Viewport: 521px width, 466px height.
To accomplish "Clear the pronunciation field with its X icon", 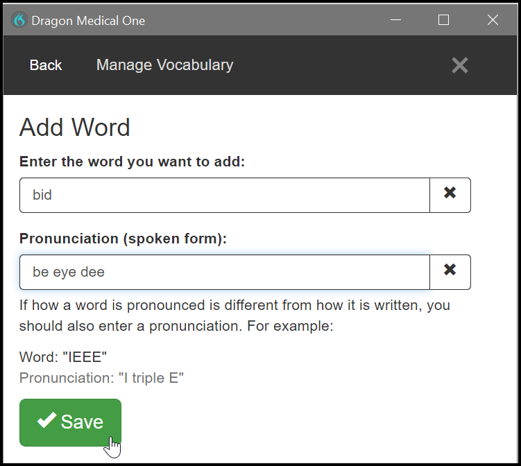I will [x=450, y=272].
